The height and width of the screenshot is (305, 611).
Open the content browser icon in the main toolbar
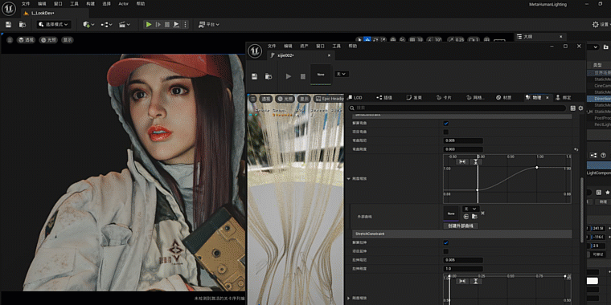(23, 25)
